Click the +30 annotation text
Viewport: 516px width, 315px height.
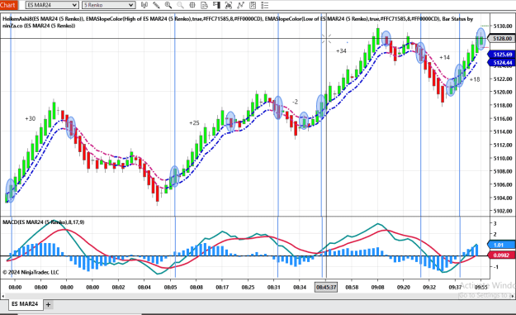click(x=31, y=118)
